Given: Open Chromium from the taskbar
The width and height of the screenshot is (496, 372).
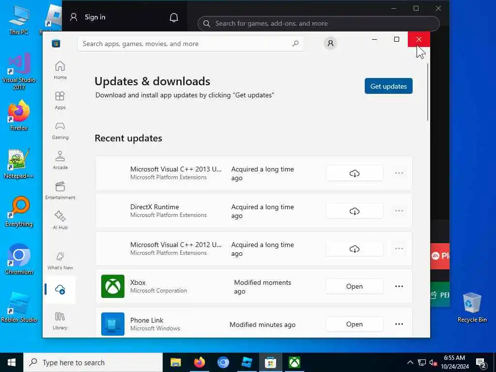Looking at the screenshot, I should [223, 362].
